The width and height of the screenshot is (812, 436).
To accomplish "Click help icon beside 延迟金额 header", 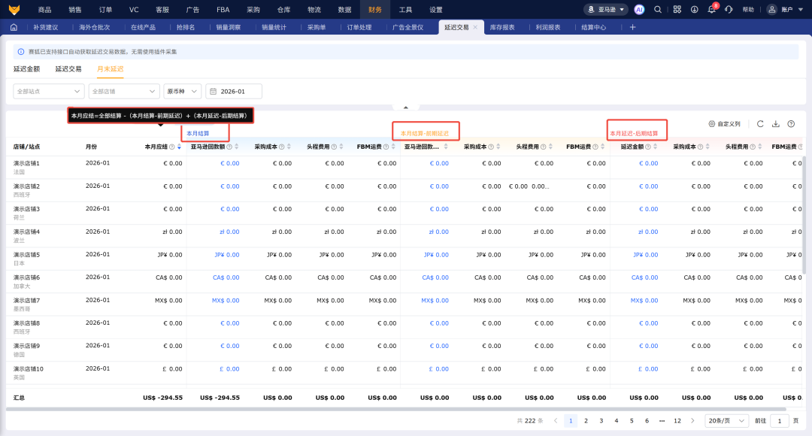I will tap(648, 147).
